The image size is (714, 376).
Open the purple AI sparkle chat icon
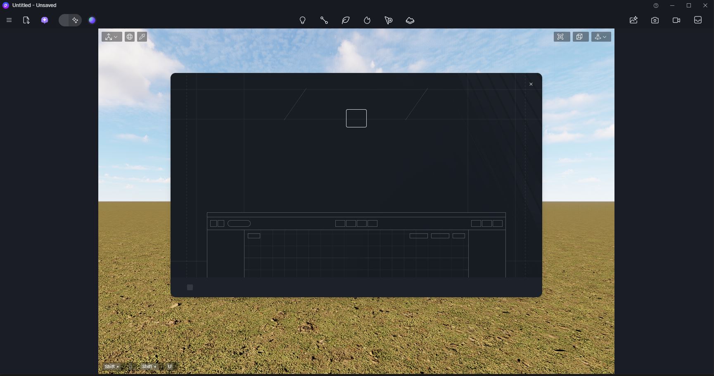(x=45, y=20)
